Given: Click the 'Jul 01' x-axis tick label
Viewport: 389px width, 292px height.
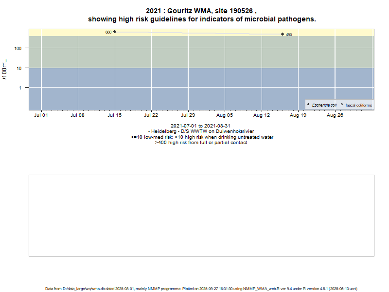Looking at the screenshot, I should [x=41, y=116].
